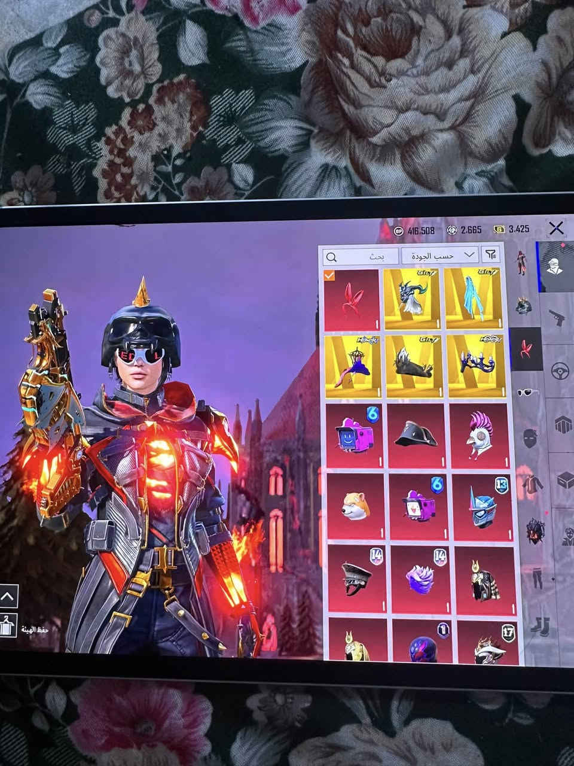The height and width of the screenshot is (766, 574).
Task: Open the filter options icon beside the sort dropdown
Action: coord(491,254)
